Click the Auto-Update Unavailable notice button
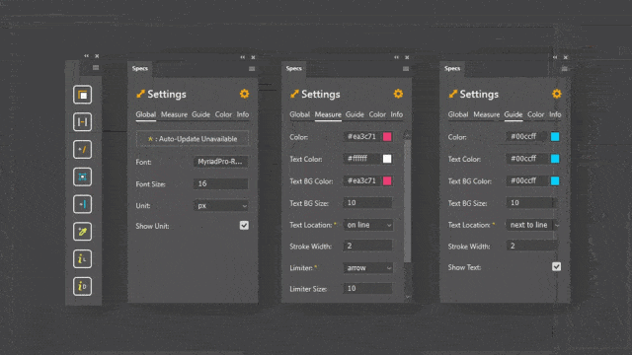632x355 pixels. (193, 139)
